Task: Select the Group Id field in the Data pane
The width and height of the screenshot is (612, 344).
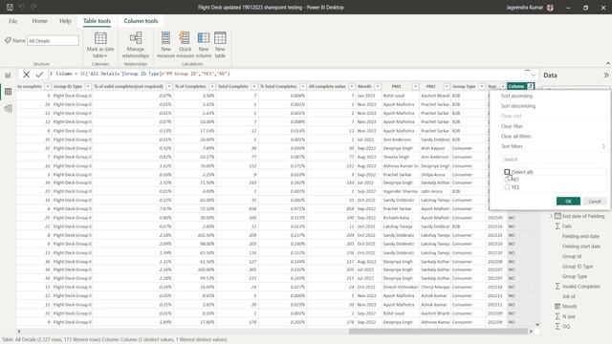Action: (572, 256)
